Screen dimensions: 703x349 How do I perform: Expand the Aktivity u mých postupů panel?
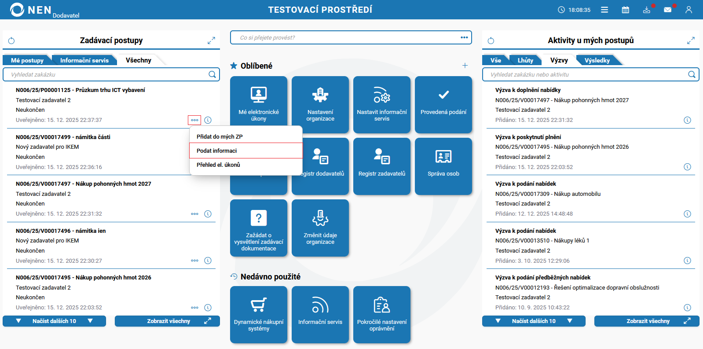[691, 40]
